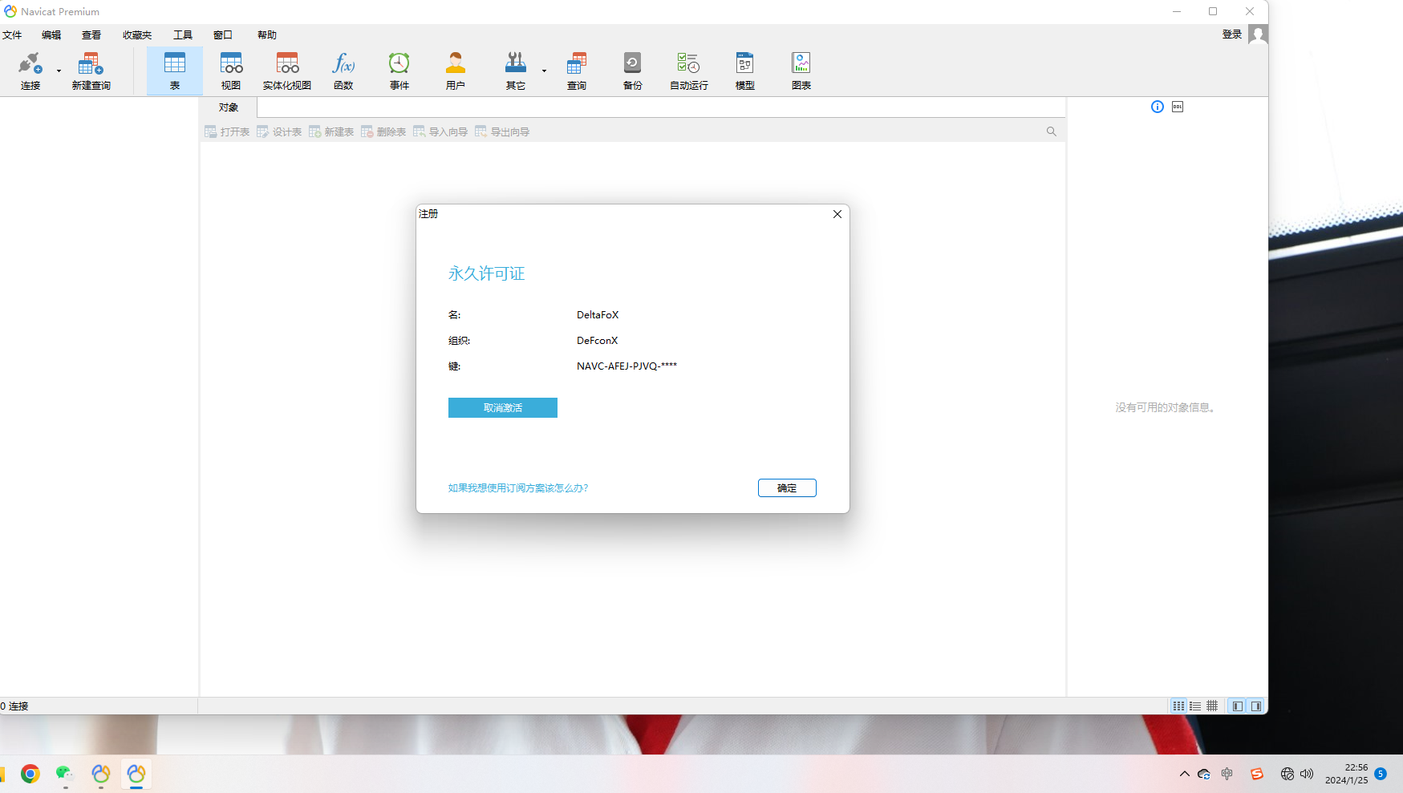The width and height of the screenshot is (1403, 793).
Task: Open the 文件 menu
Action: (12, 35)
